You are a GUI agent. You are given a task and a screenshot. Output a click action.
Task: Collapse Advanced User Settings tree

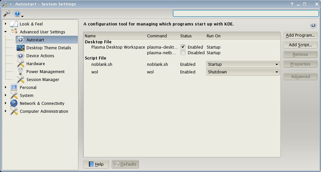pos(6,32)
